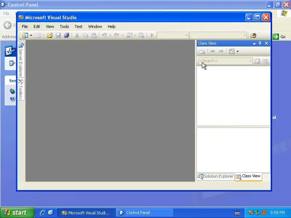Image resolution: width=291 pixels, height=218 pixels.
Task: Open the Test menu
Action: click(78, 27)
